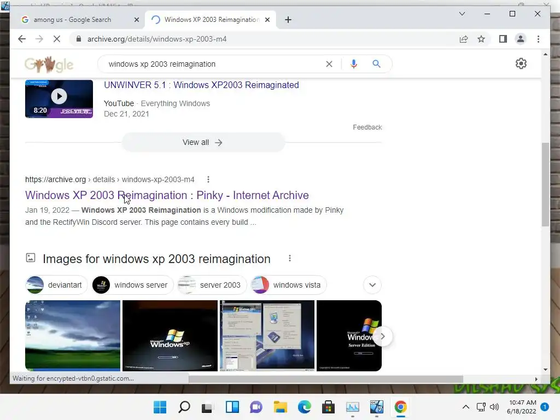560x420 pixels.
Task: Open Chrome tab search dropdown
Action: pyautogui.click(x=462, y=14)
